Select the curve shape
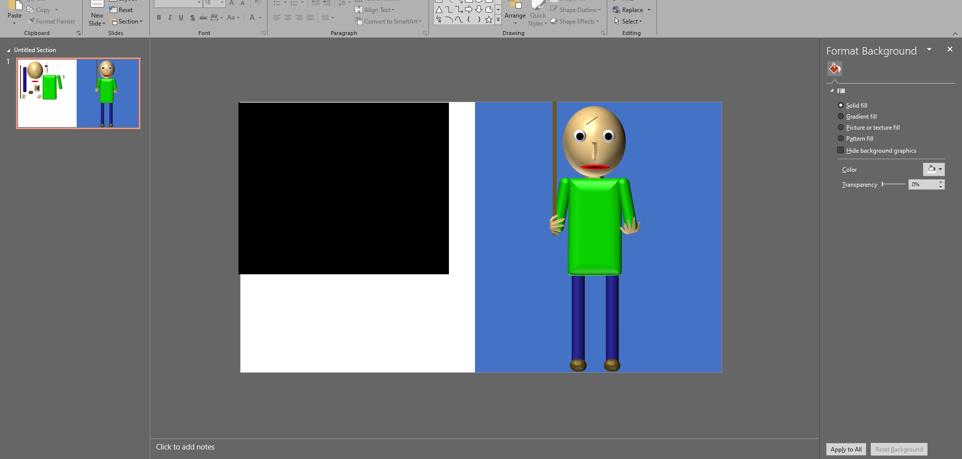Image resolution: width=962 pixels, height=459 pixels. 459,20
